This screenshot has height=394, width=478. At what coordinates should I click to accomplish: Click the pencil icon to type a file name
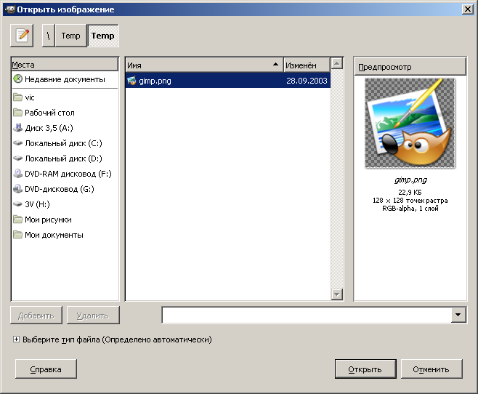tap(23, 35)
